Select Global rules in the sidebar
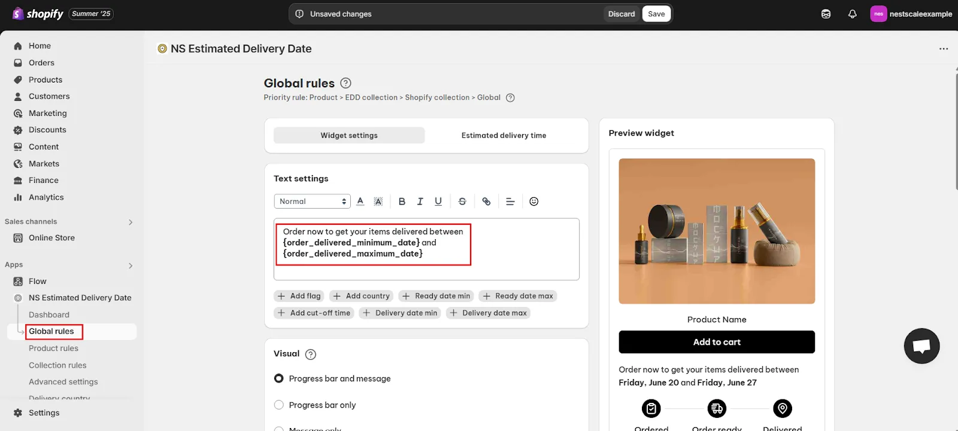The width and height of the screenshot is (958, 431). (51, 331)
